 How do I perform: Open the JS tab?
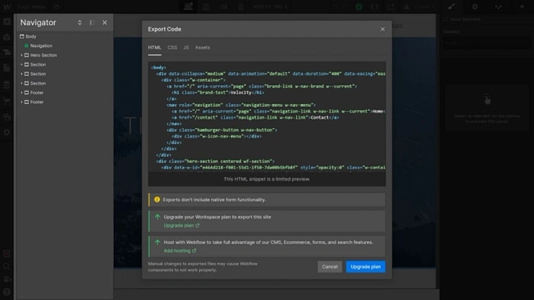(x=186, y=48)
